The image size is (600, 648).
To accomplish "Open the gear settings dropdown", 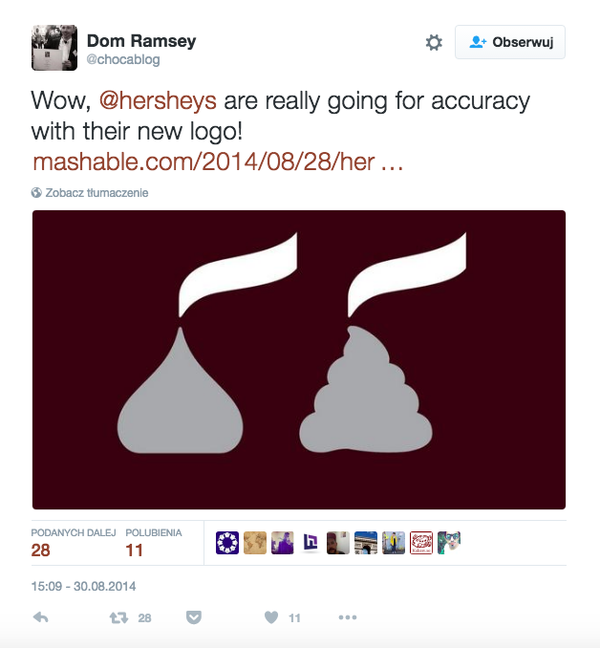I will click(434, 42).
